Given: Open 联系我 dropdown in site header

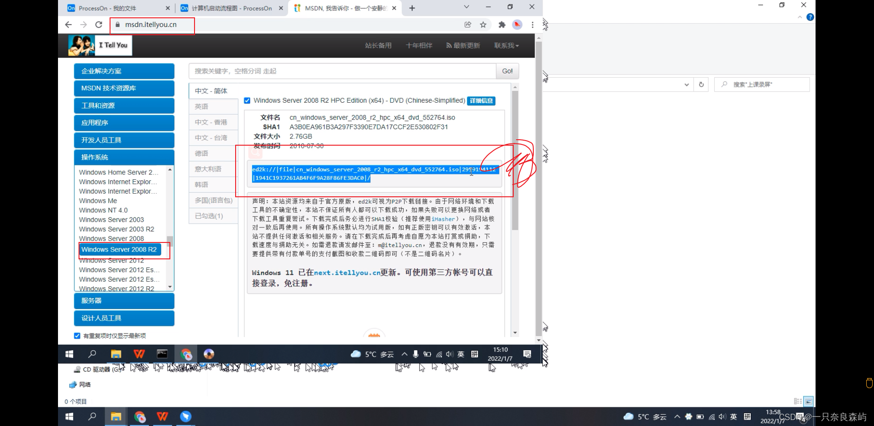Looking at the screenshot, I should pyautogui.click(x=506, y=46).
